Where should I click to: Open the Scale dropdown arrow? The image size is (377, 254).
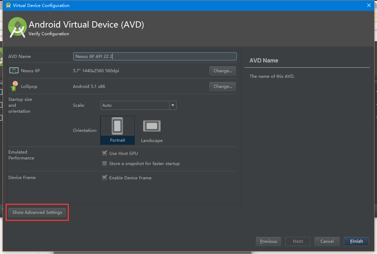click(x=172, y=105)
